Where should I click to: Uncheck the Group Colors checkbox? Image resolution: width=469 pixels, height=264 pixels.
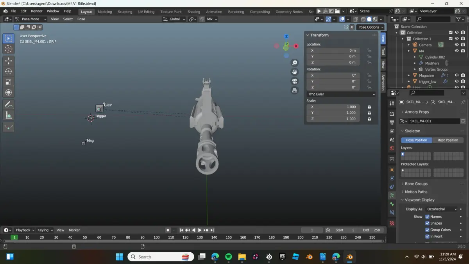[x=427, y=230]
